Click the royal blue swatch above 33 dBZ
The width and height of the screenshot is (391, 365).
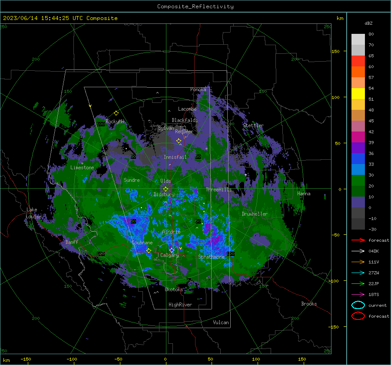[x=358, y=159]
